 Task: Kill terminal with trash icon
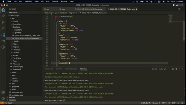click(x=176, y=69)
